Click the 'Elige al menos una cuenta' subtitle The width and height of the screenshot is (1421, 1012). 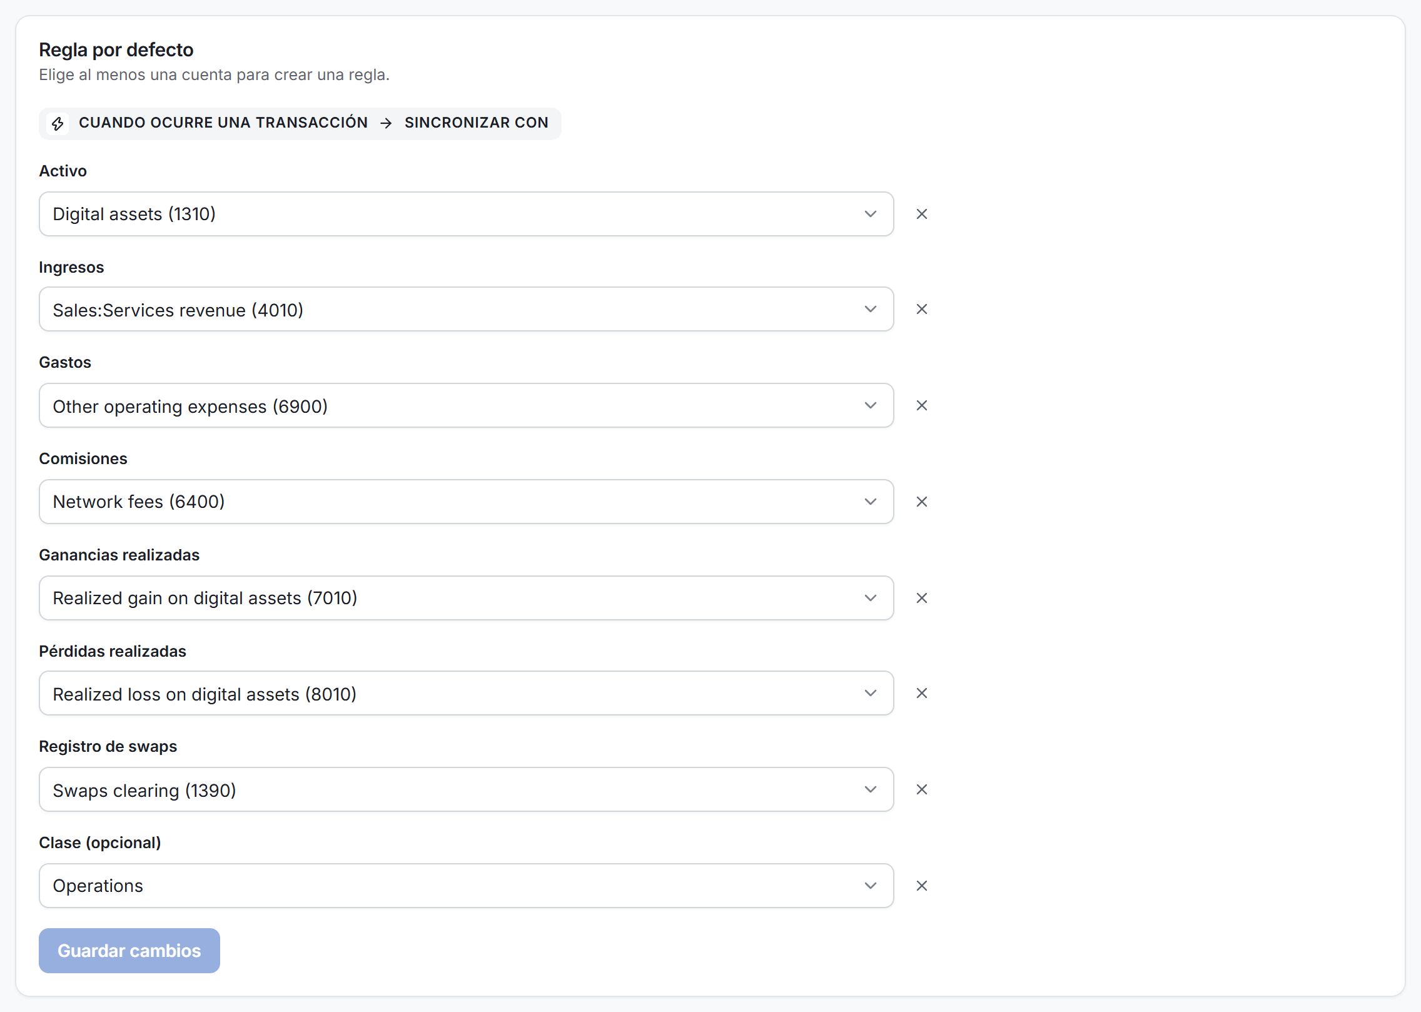pos(215,74)
